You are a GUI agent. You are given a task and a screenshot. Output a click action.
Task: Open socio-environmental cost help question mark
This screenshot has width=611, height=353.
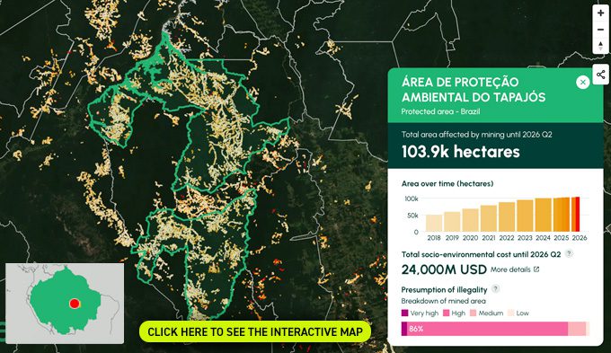[569, 253]
